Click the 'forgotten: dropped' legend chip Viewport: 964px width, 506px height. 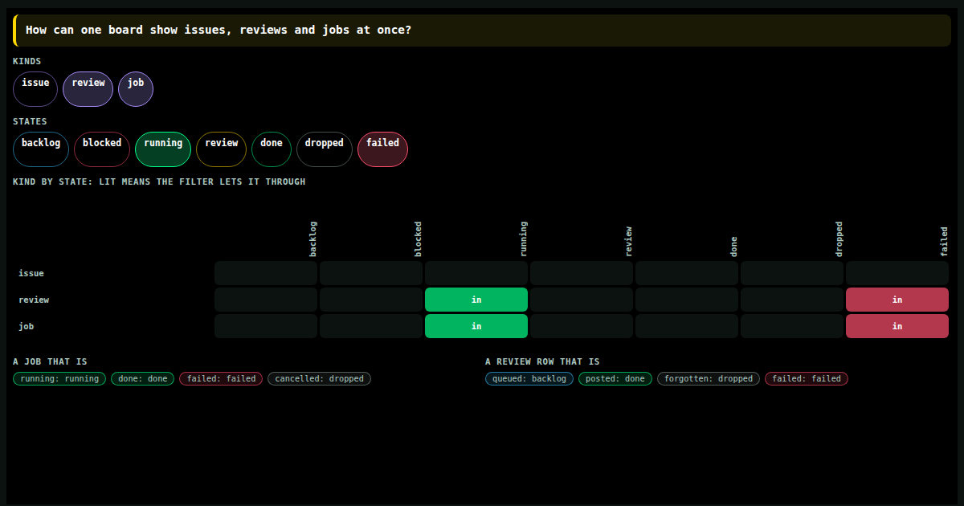tap(709, 378)
